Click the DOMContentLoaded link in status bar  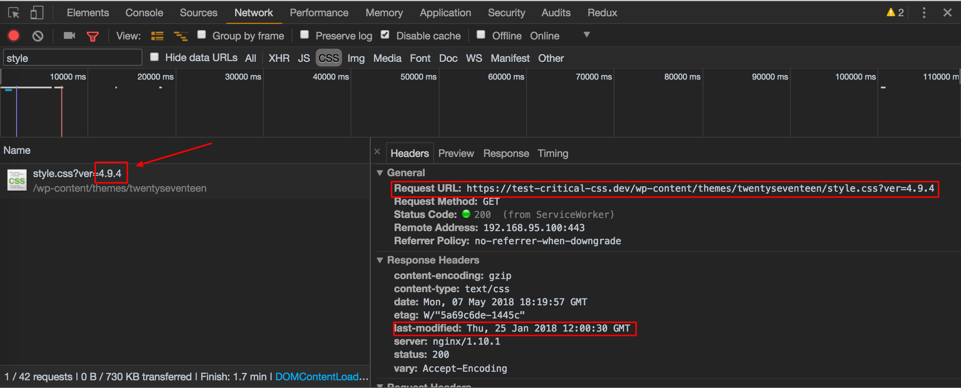tap(321, 377)
